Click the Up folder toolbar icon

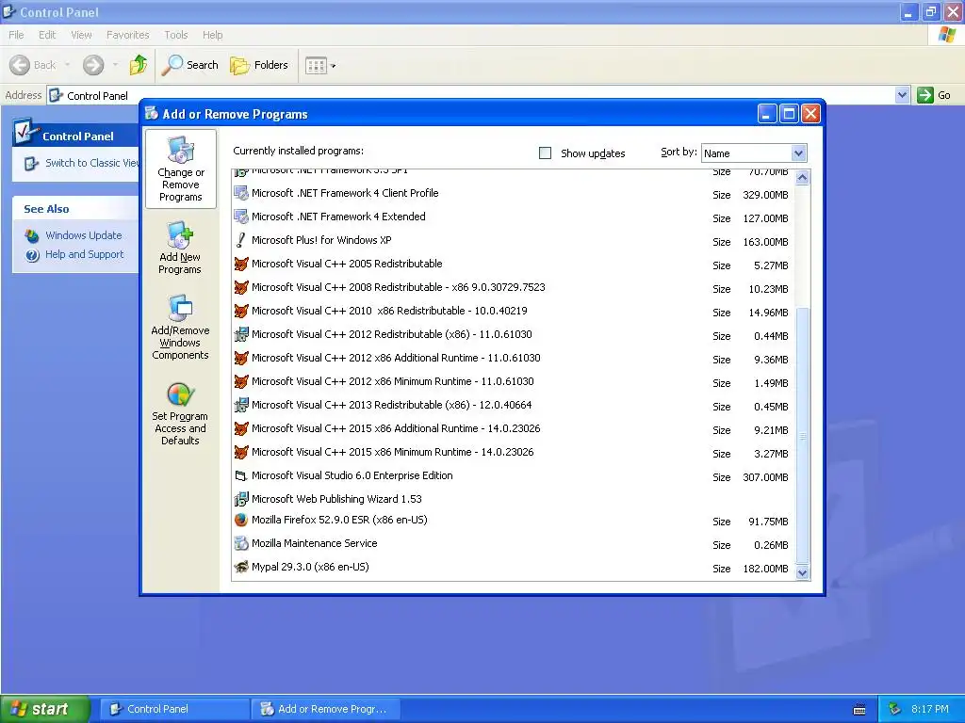coord(139,65)
